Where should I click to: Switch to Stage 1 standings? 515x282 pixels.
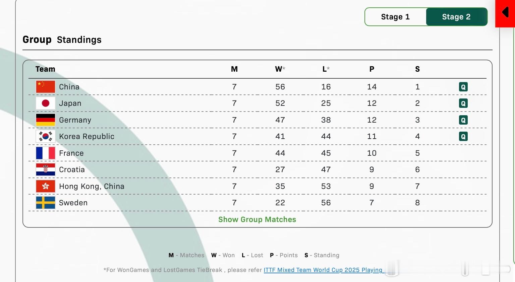click(395, 17)
